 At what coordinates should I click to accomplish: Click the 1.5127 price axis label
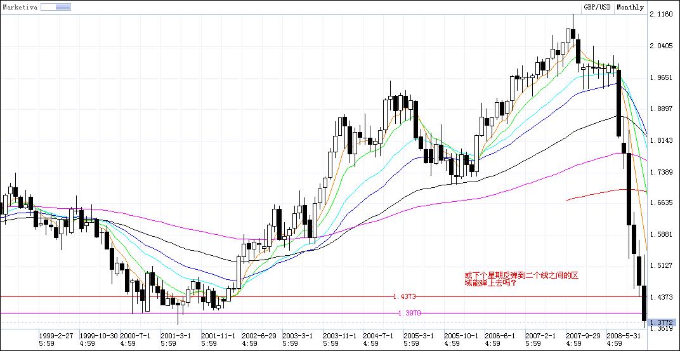coord(661,265)
